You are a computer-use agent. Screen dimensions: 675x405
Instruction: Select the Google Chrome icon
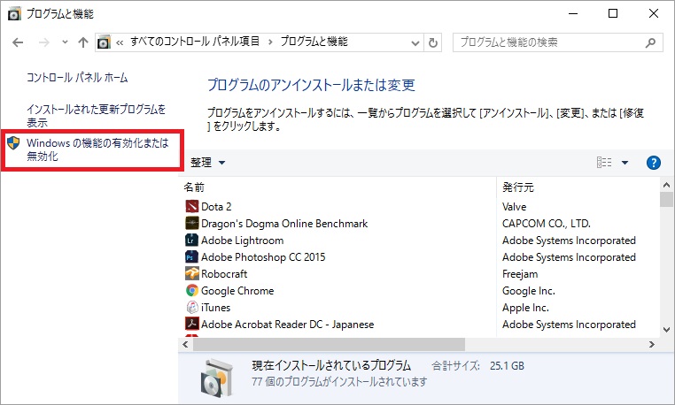click(x=191, y=290)
